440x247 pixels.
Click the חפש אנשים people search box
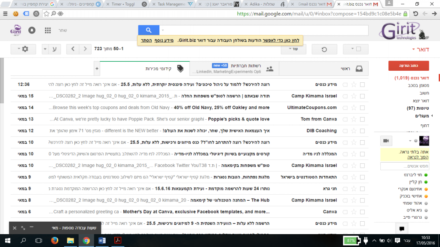click(x=405, y=166)
